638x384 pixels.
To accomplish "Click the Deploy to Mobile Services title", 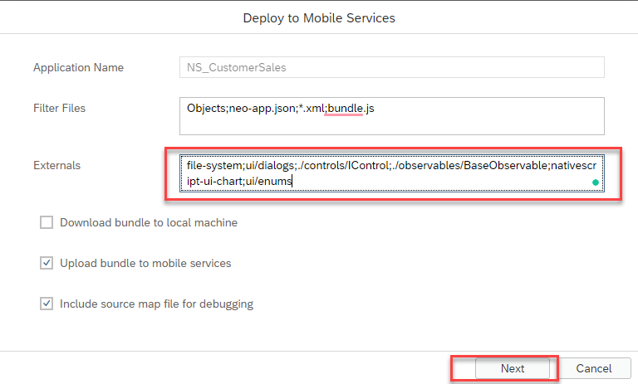I will pyautogui.click(x=319, y=18).
